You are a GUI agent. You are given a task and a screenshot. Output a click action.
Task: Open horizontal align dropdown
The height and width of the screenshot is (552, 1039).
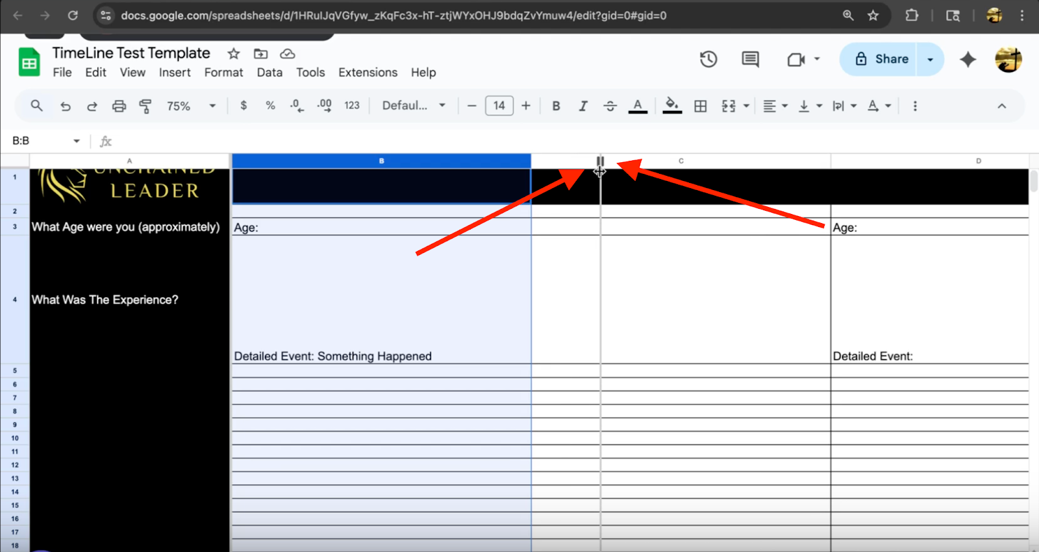pyautogui.click(x=775, y=106)
